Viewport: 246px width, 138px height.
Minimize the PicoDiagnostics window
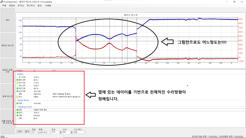tap(227, 2)
